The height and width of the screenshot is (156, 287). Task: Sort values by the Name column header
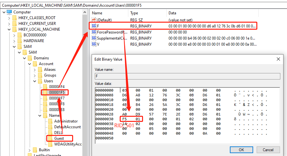[x=109, y=13]
